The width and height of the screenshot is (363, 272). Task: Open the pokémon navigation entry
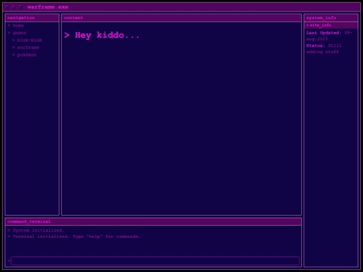(x=27, y=55)
